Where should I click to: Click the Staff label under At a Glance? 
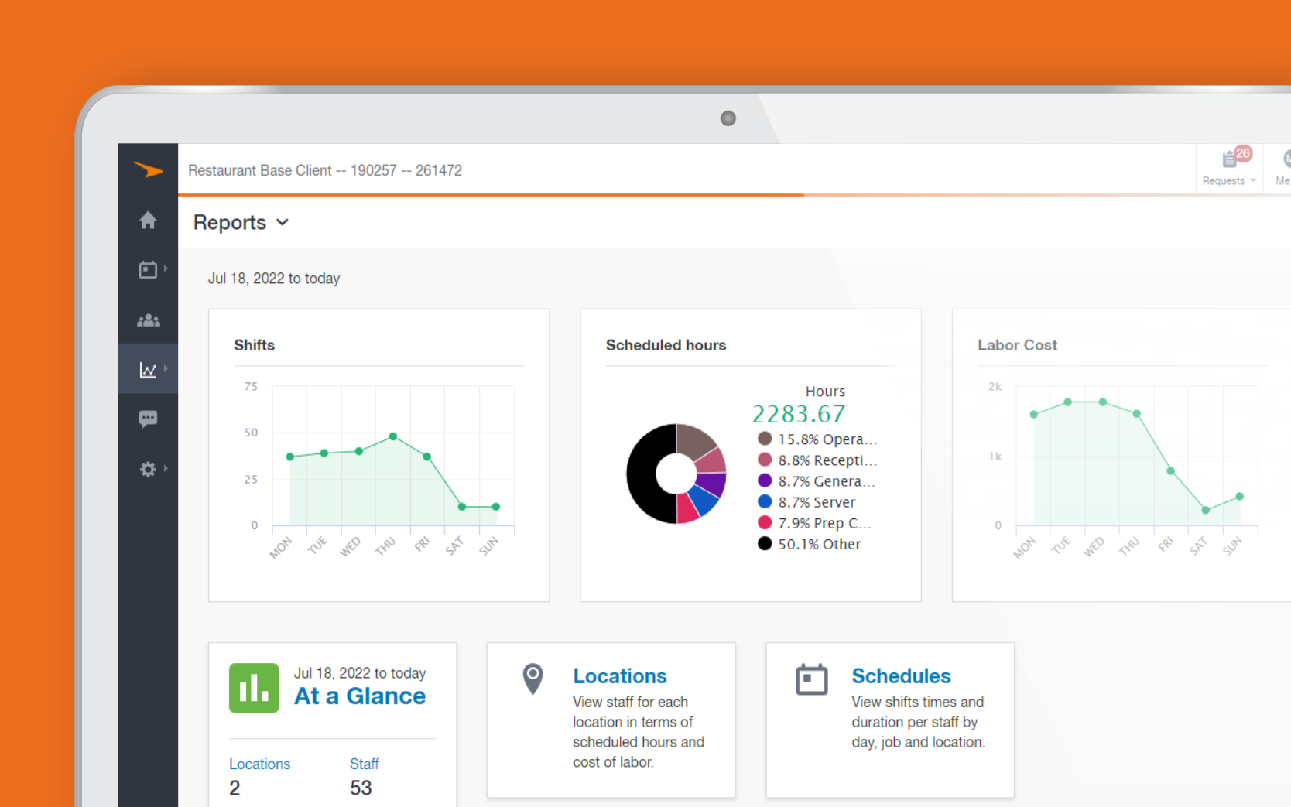click(365, 764)
